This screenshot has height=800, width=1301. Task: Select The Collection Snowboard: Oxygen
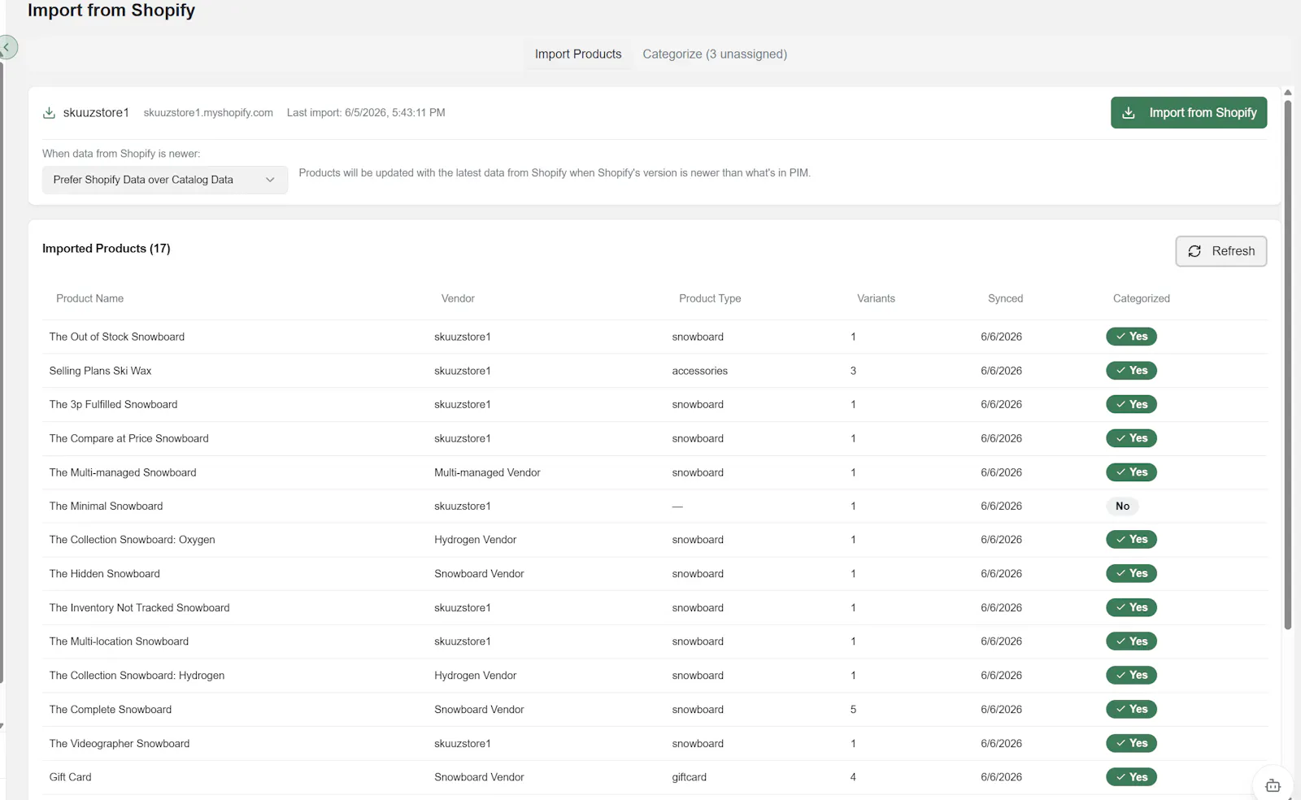(132, 540)
